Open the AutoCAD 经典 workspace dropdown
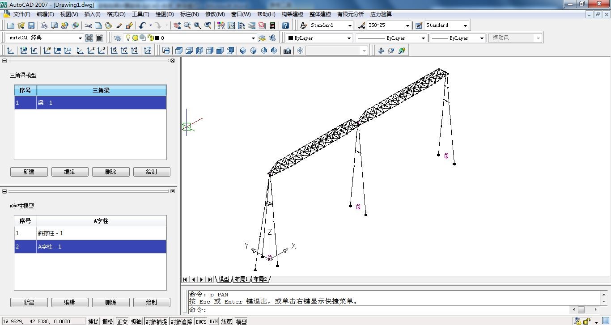 click(80, 38)
